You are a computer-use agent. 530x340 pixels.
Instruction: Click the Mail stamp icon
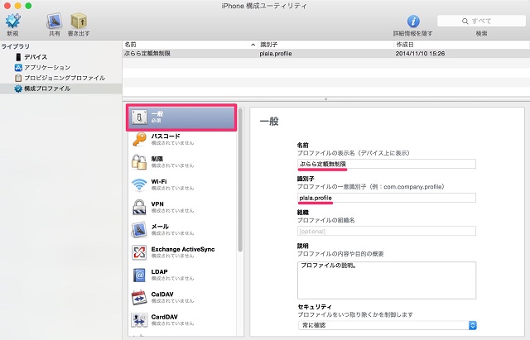pos(139,230)
